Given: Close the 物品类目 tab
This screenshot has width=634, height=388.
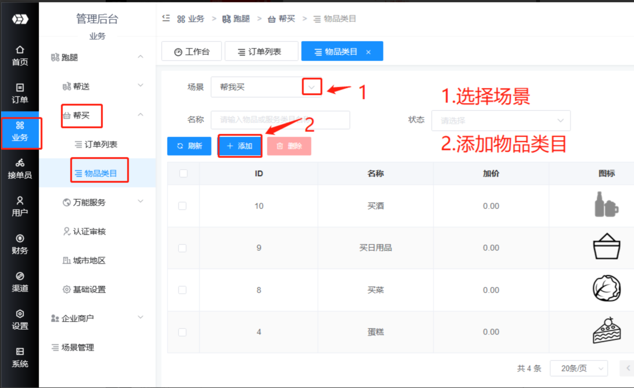Looking at the screenshot, I should (368, 52).
